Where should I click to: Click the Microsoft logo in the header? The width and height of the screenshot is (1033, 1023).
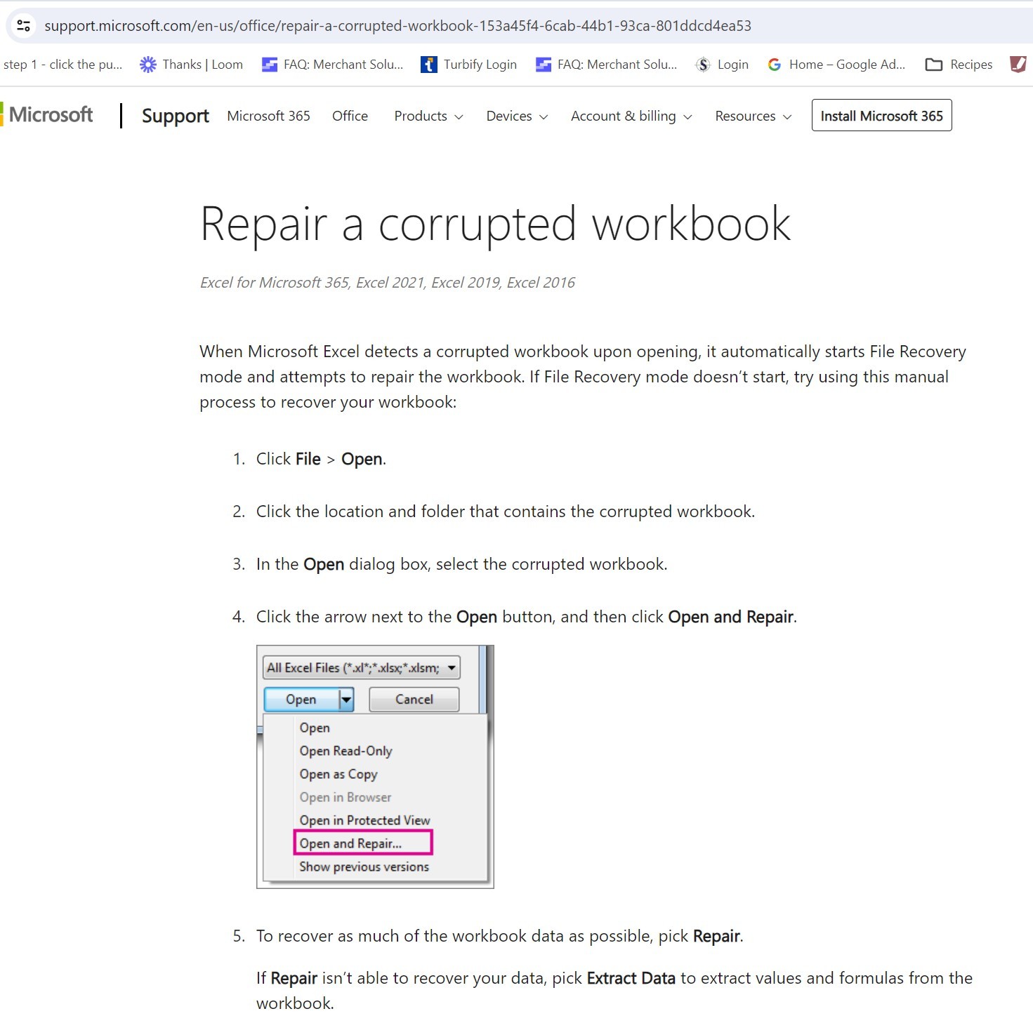coord(49,114)
